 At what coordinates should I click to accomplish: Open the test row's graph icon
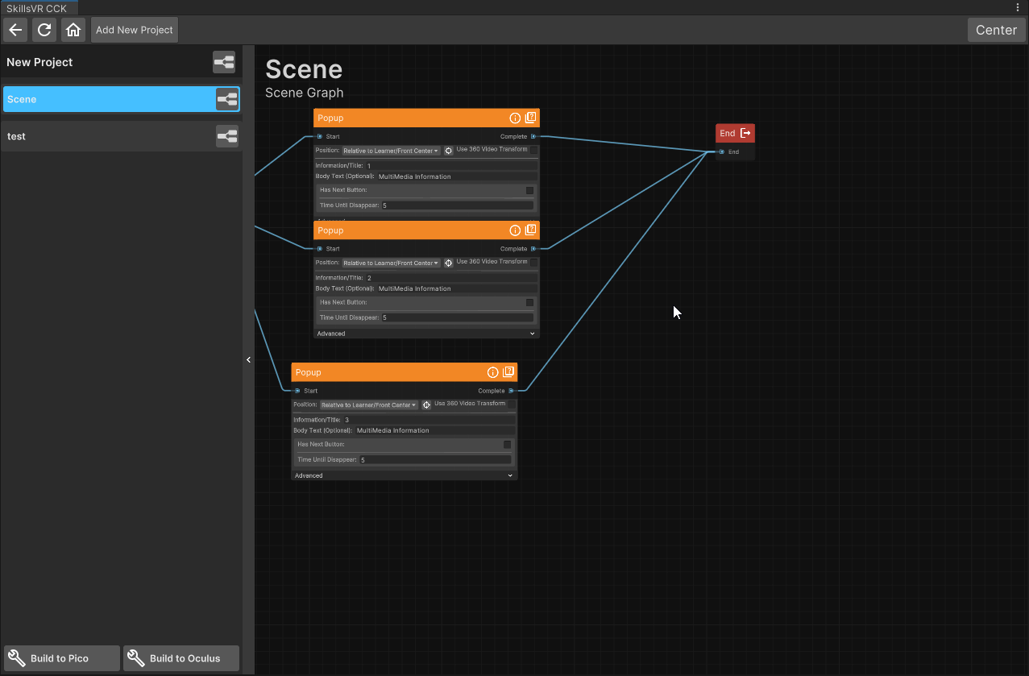click(227, 136)
